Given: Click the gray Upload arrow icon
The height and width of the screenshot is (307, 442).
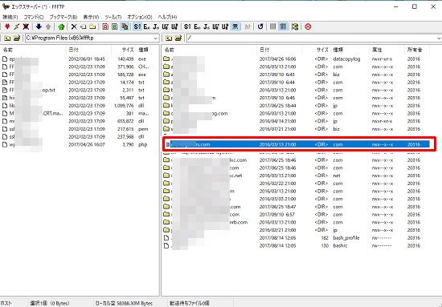Looking at the screenshot, I should click(x=48, y=26).
